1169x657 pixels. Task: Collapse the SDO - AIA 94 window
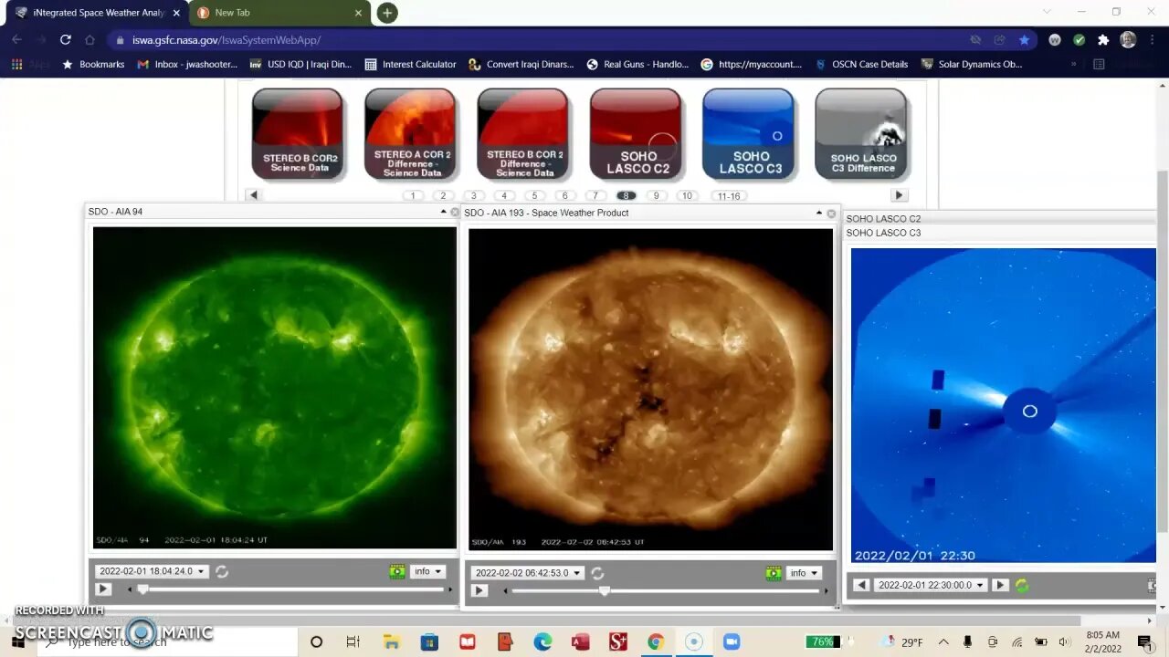(x=444, y=212)
